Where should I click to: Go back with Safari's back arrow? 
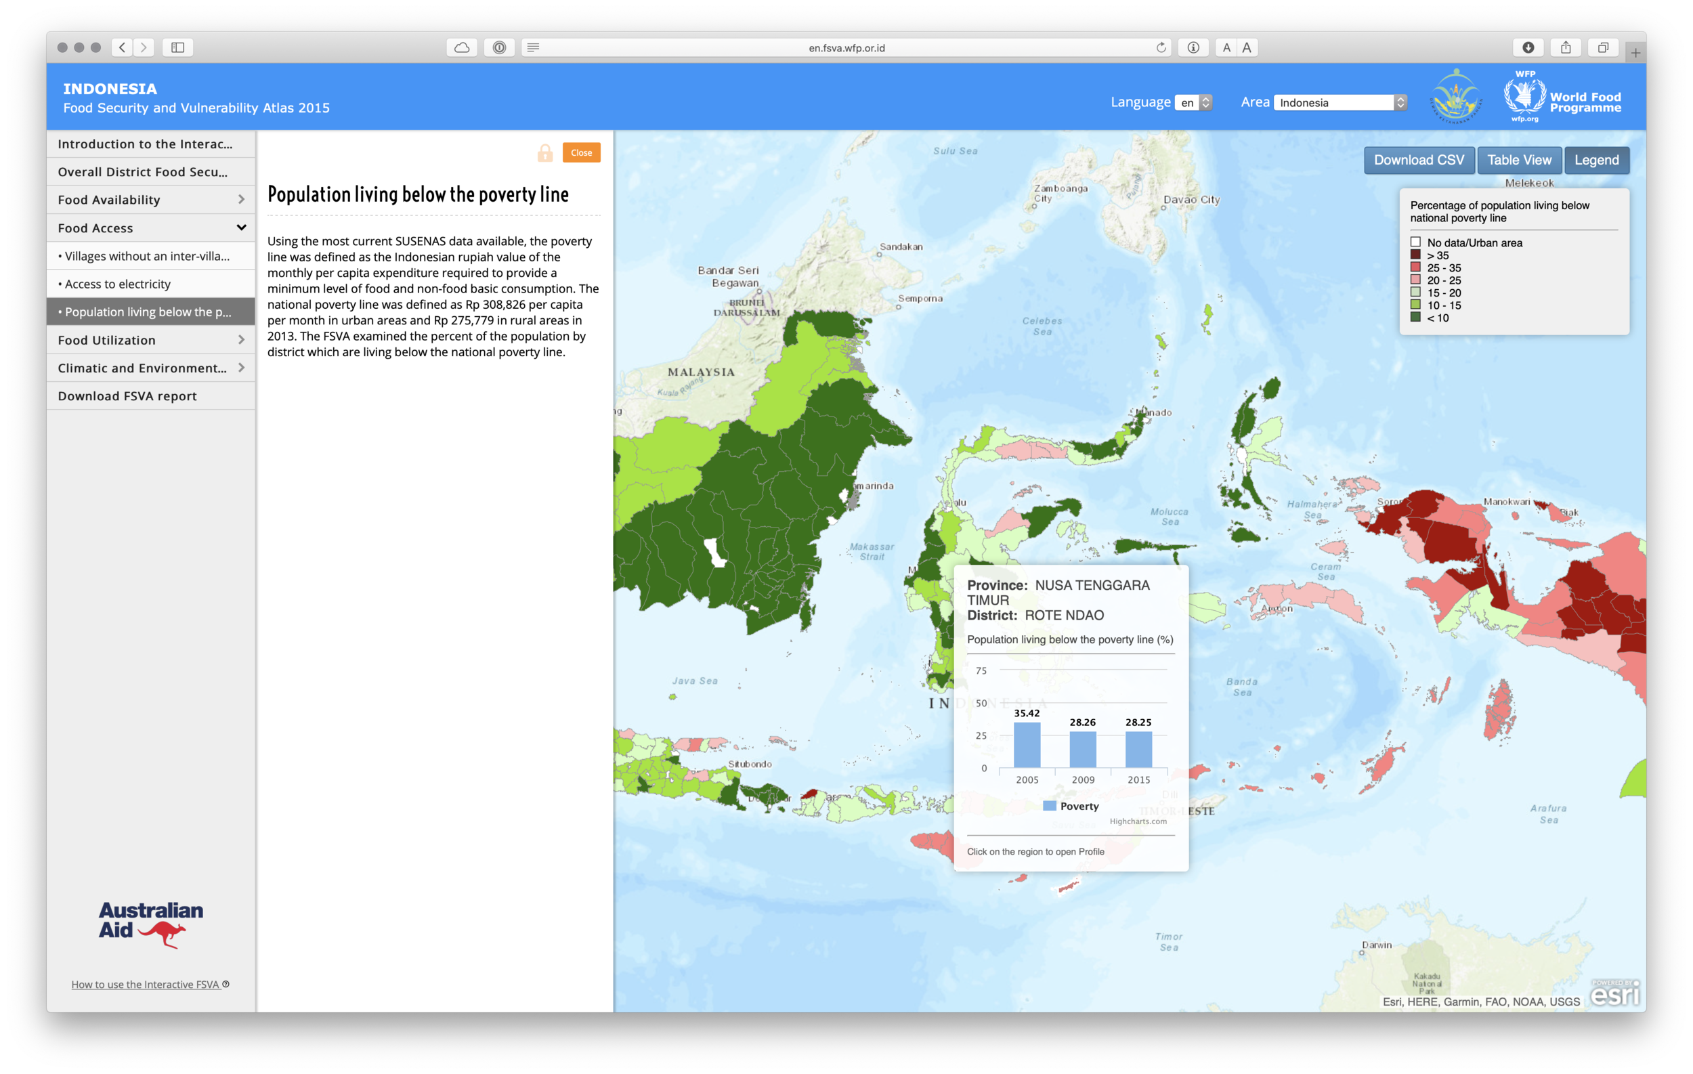(123, 47)
